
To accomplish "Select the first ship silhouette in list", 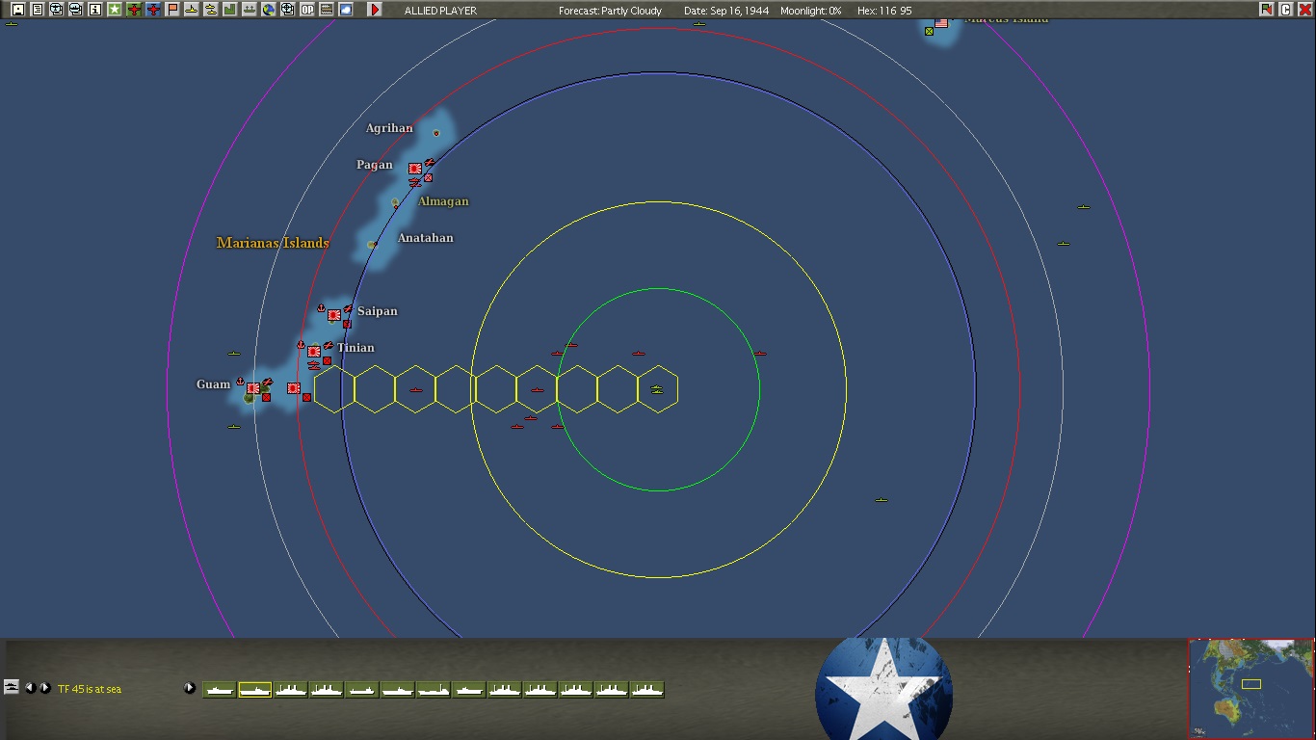I will (220, 690).
